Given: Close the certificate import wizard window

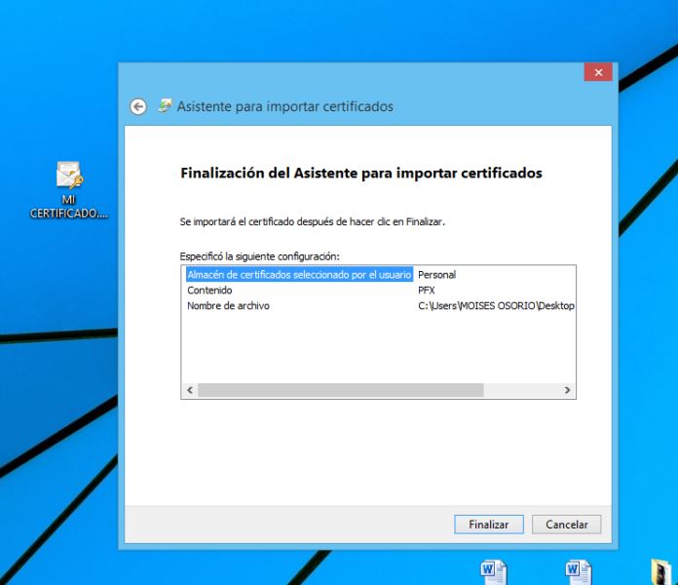Looking at the screenshot, I should 598,72.
